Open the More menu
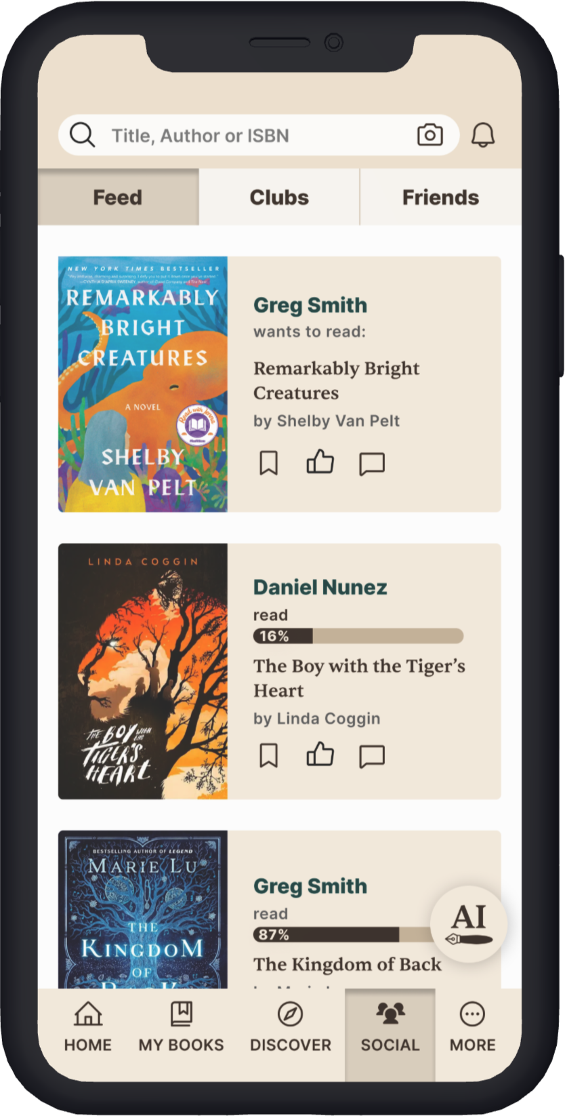The height and width of the screenshot is (1116, 565). (472, 1027)
